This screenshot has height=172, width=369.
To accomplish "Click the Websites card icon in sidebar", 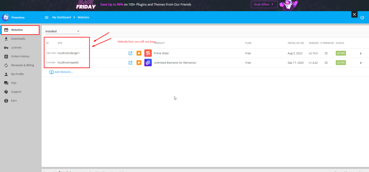I will (x=6, y=30).
